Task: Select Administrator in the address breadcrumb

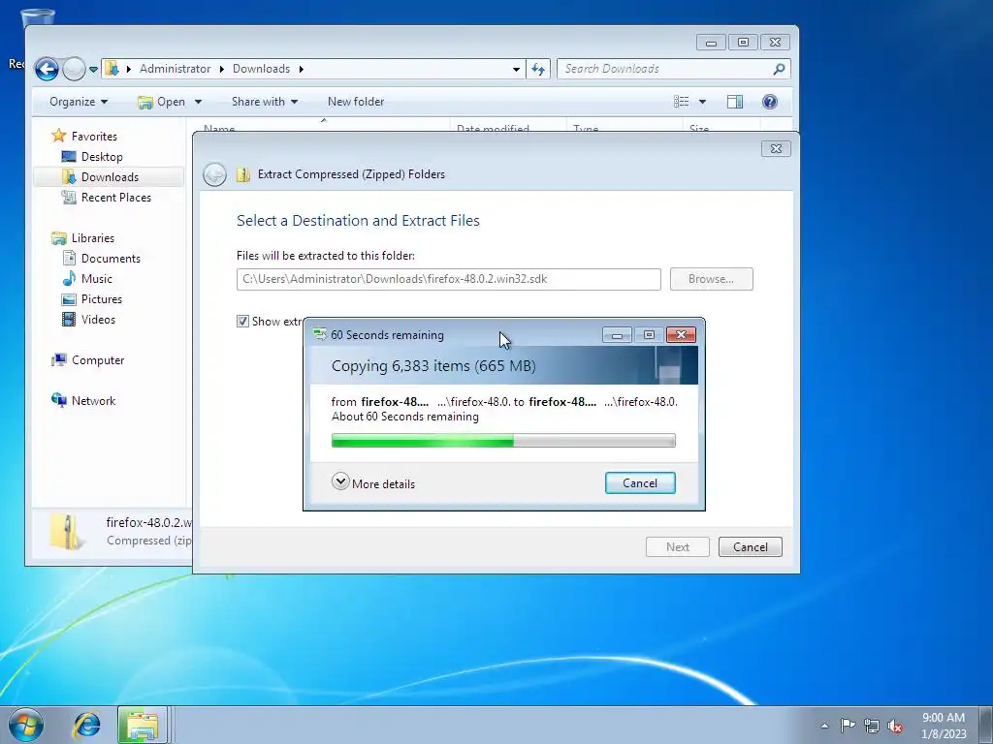Action: click(x=175, y=69)
